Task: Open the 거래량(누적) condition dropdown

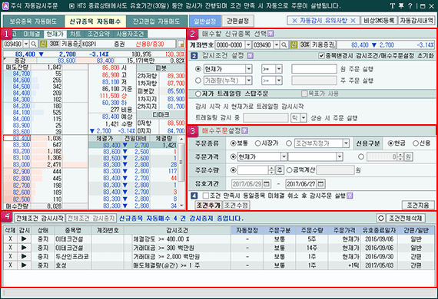Action: pyautogui.click(x=249, y=80)
